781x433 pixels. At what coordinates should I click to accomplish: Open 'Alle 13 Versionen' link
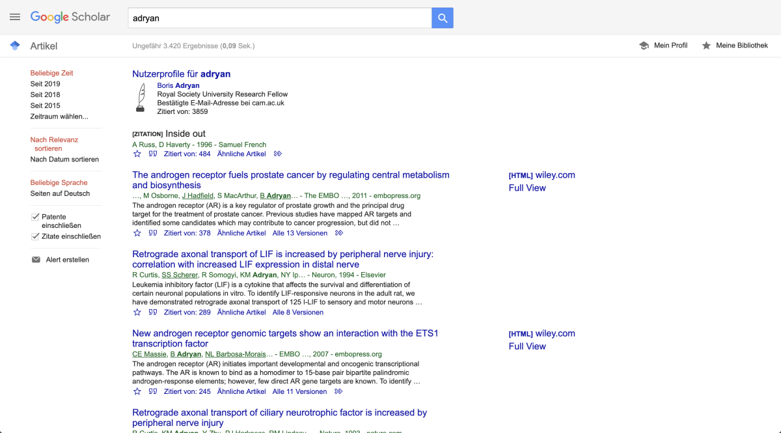coord(300,233)
